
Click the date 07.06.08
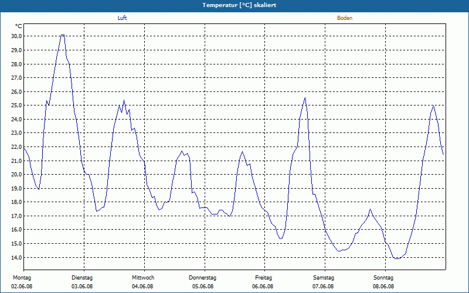pos(323,287)
